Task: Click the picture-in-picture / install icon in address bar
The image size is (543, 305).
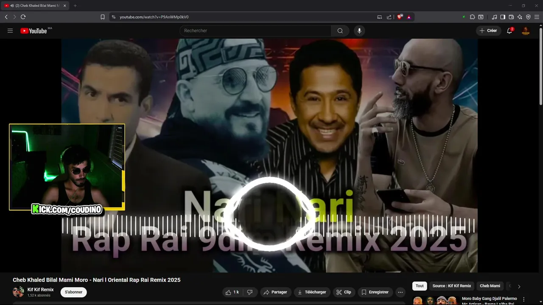Action: tap(380, 17)
